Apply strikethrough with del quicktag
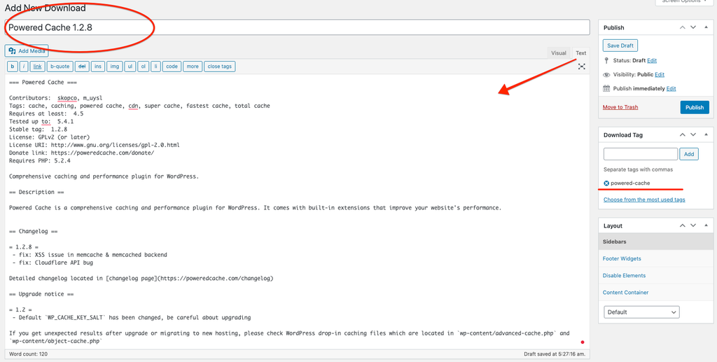The height and width of the screenshot is (362, 717). (82, 67)
